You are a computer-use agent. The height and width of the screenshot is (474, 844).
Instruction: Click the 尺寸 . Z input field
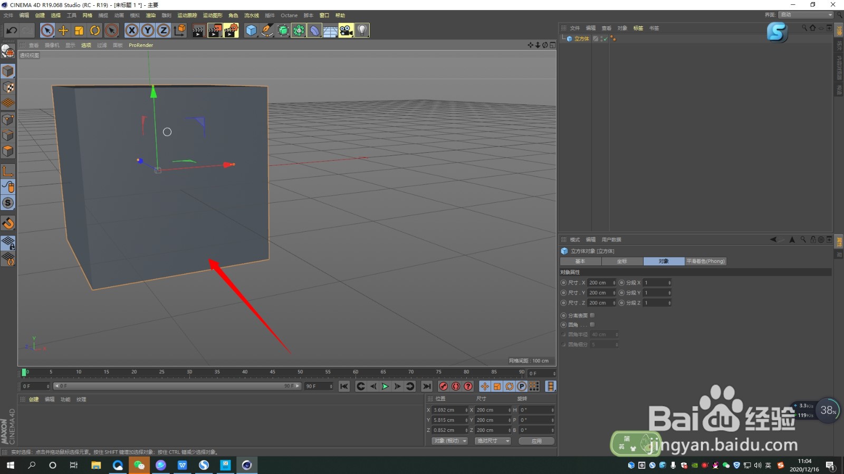pos(600,303)
